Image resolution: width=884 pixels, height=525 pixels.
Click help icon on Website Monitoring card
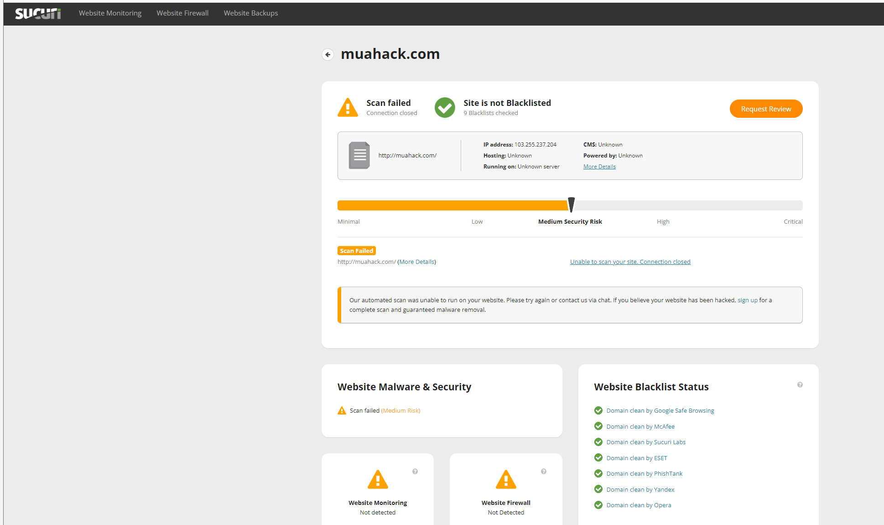[x=415, y=472]
